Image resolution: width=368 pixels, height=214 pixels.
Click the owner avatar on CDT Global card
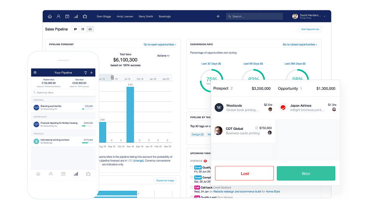point(270,133)
